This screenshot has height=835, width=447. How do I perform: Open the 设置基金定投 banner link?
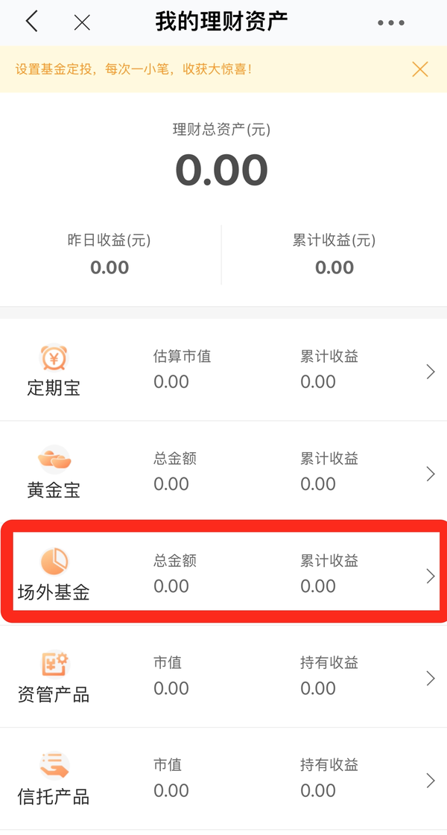coord(133,69)
